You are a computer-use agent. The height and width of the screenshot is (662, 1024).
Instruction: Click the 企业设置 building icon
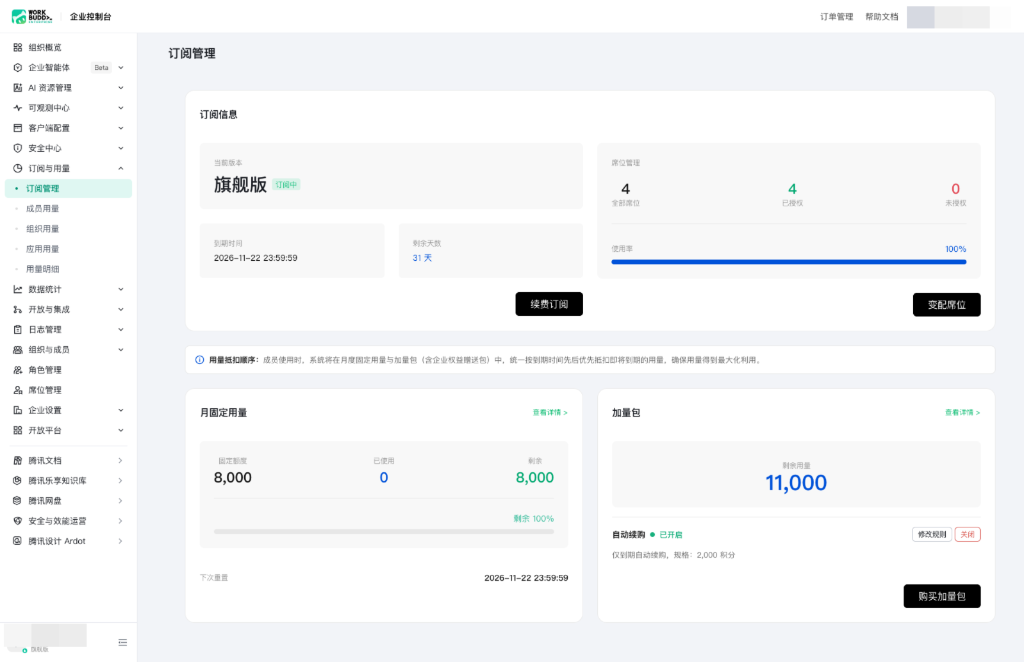click(x=18, y=410)
